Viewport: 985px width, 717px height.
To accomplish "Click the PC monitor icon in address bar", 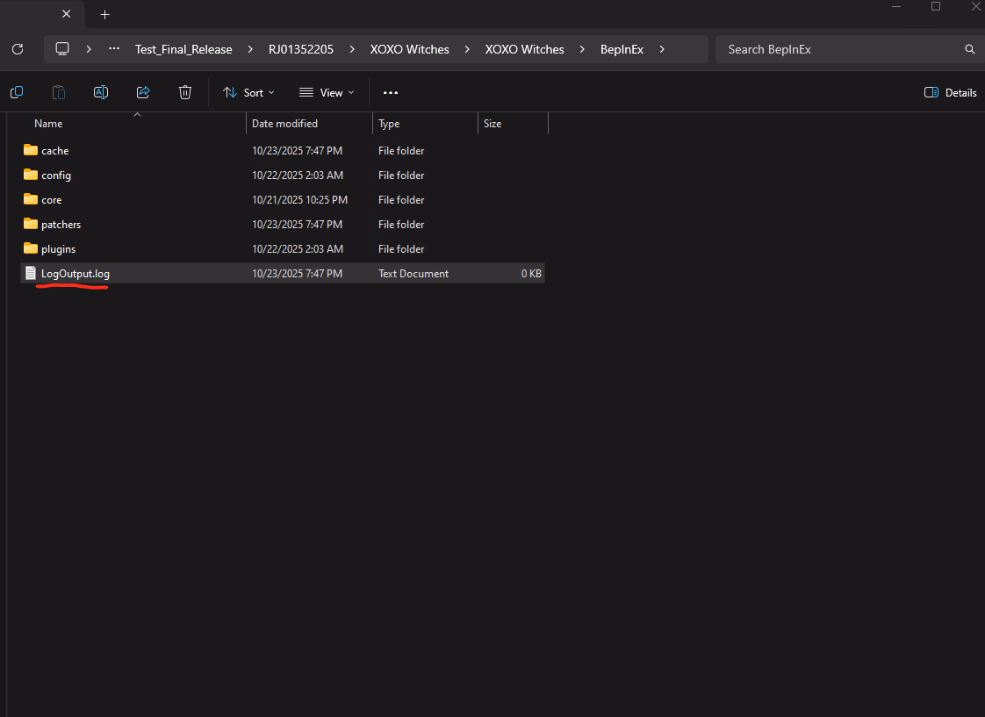I will pyautogui.click(x=62, y=49).
